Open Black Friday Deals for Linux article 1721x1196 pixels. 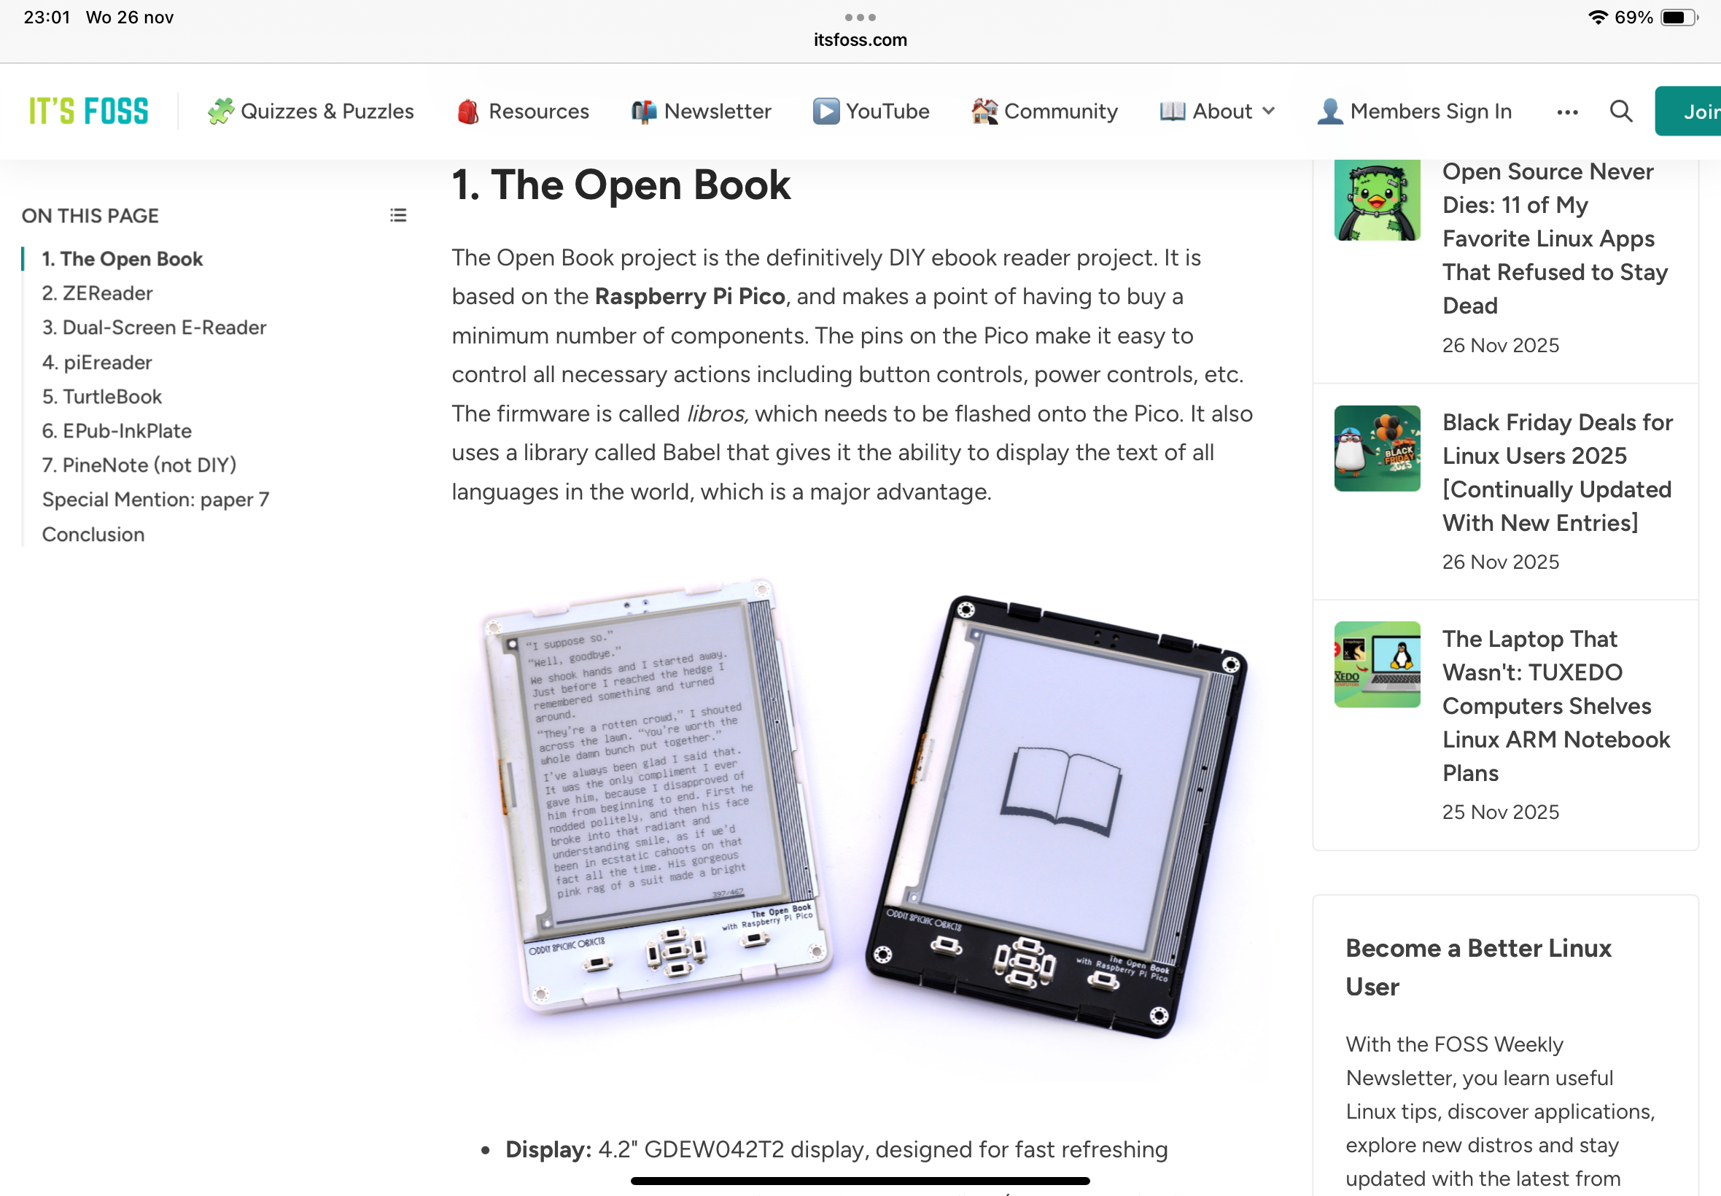click(x=1558, y=472)
